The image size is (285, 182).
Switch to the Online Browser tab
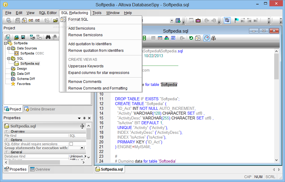click(x=40, y=109)
